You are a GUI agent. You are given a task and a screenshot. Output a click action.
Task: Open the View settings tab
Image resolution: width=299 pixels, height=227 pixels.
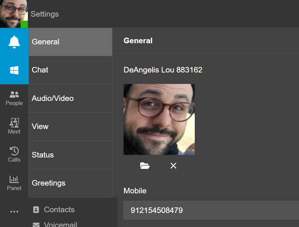pos(70,126)
